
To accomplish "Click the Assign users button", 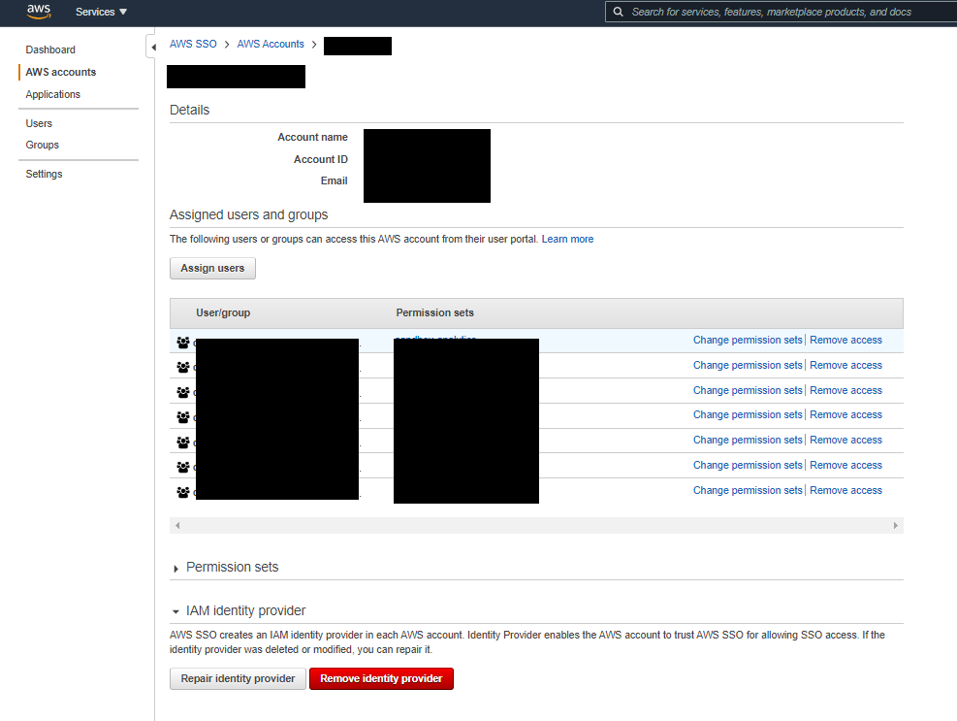I will pos(211,268).
